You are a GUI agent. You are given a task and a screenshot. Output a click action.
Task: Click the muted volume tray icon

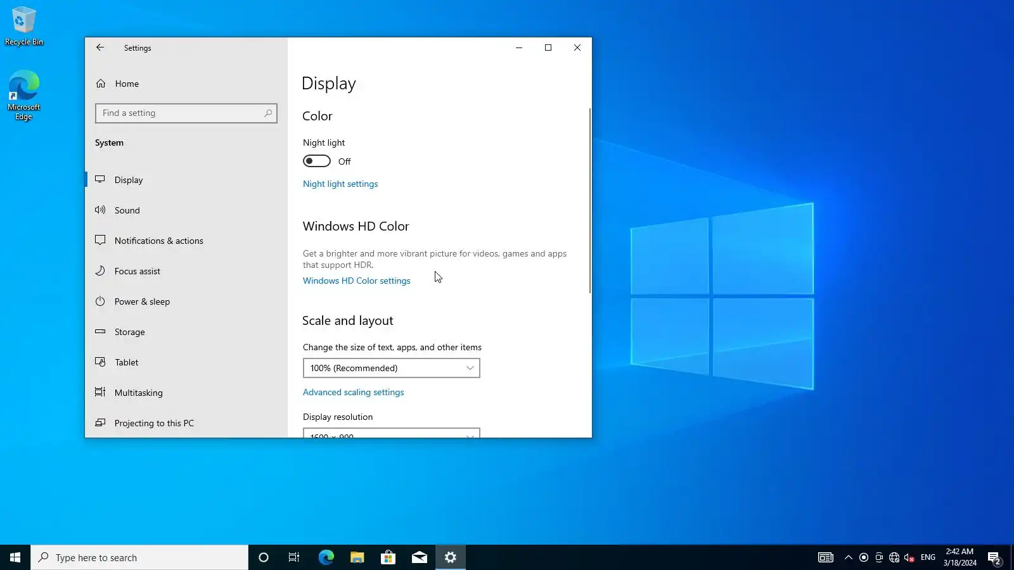pyautogui.click(x=909, y=557)
